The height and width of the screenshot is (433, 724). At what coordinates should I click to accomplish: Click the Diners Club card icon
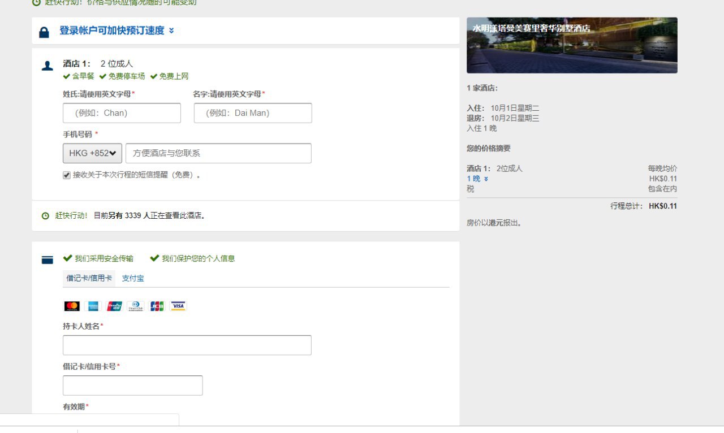pyautogui.click(x=136, y=306)
